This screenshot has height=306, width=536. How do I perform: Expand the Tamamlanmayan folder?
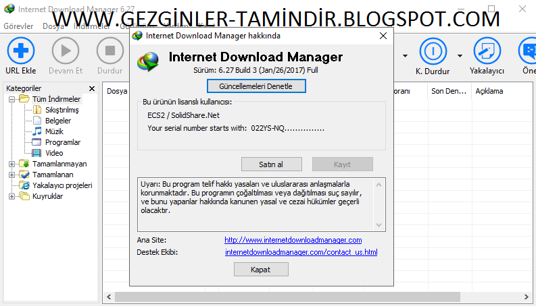click(x=12, y=164)
